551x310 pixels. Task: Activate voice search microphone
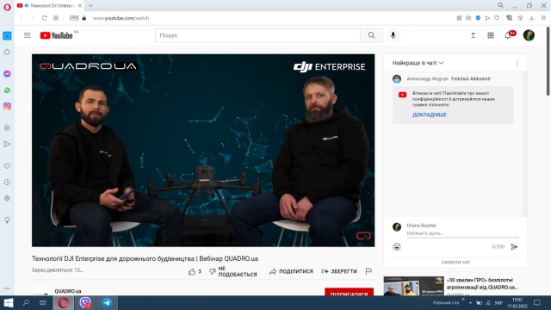point(393,35)
